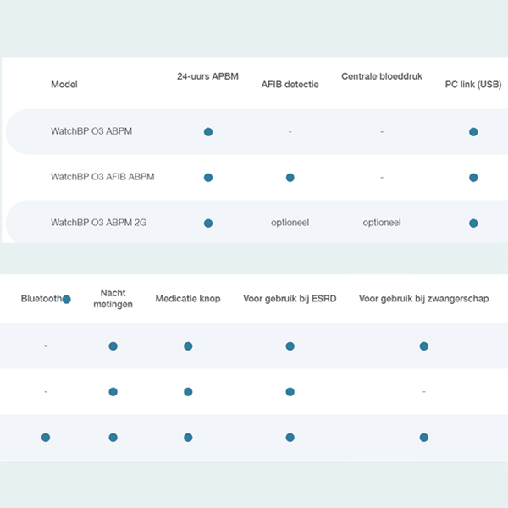The height and width of the screenshot is (508, 508).
Task: Select the 24-uurs APBM dot for WatchBP O3 AFIB ABPM
Action: [x=208, y=178]
